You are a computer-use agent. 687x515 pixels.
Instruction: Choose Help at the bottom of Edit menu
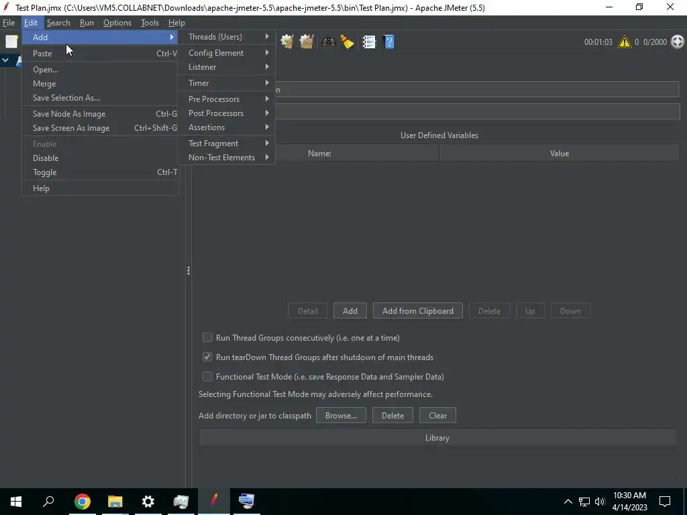(x=101, y=188)
